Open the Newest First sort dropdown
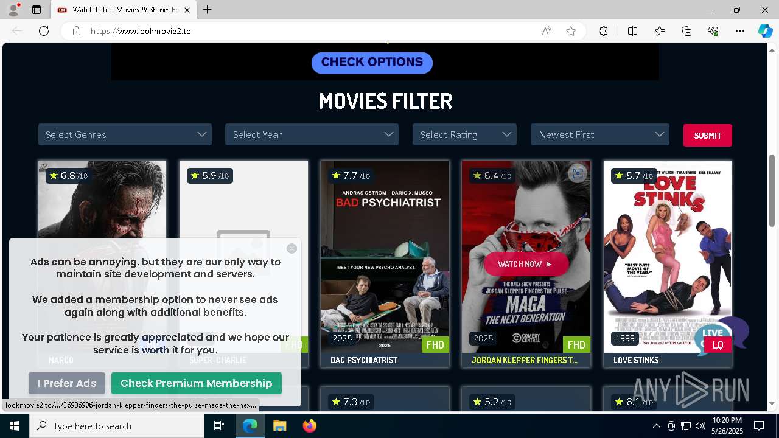Screen dimensions: 779x438 pos(600,134)
